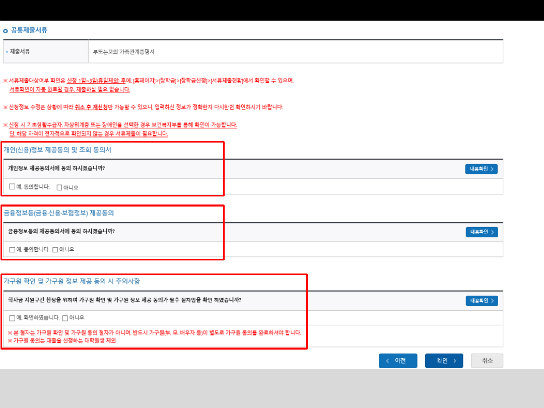Open 내용확인 for 금융정보등 제공동의서
This screenshot has height=408, width=544.
[481, 232]
